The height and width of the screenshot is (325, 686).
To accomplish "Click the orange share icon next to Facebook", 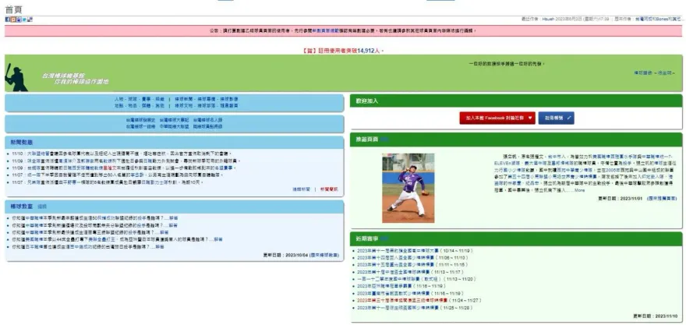I will coord(13,19).
